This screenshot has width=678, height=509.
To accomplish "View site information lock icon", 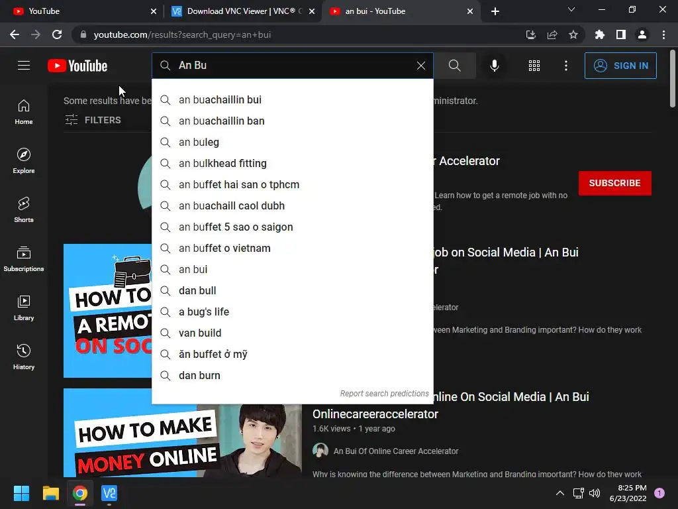I will [83, 34].
